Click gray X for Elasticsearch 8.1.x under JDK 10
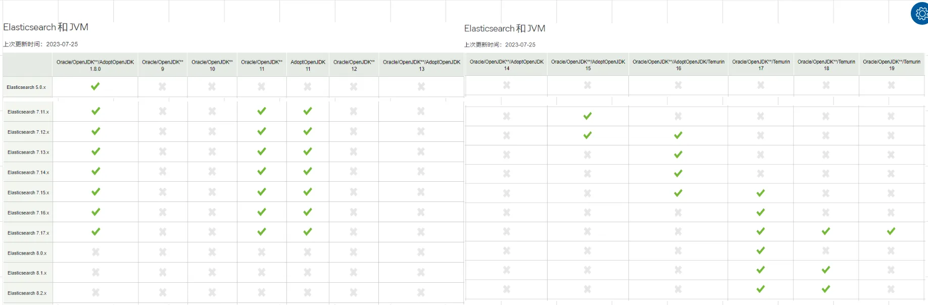 coord(212,272)
